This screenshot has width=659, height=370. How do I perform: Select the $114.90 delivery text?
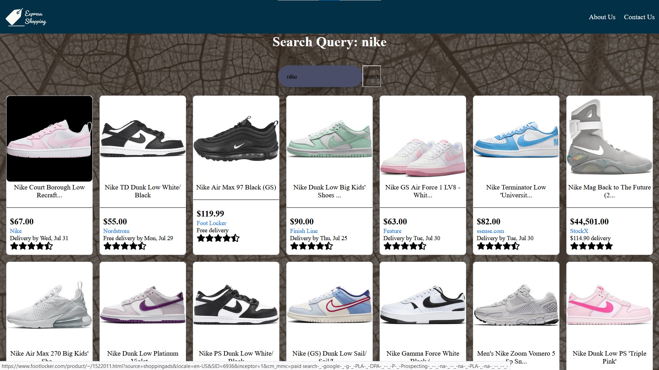tap(590, 238)
